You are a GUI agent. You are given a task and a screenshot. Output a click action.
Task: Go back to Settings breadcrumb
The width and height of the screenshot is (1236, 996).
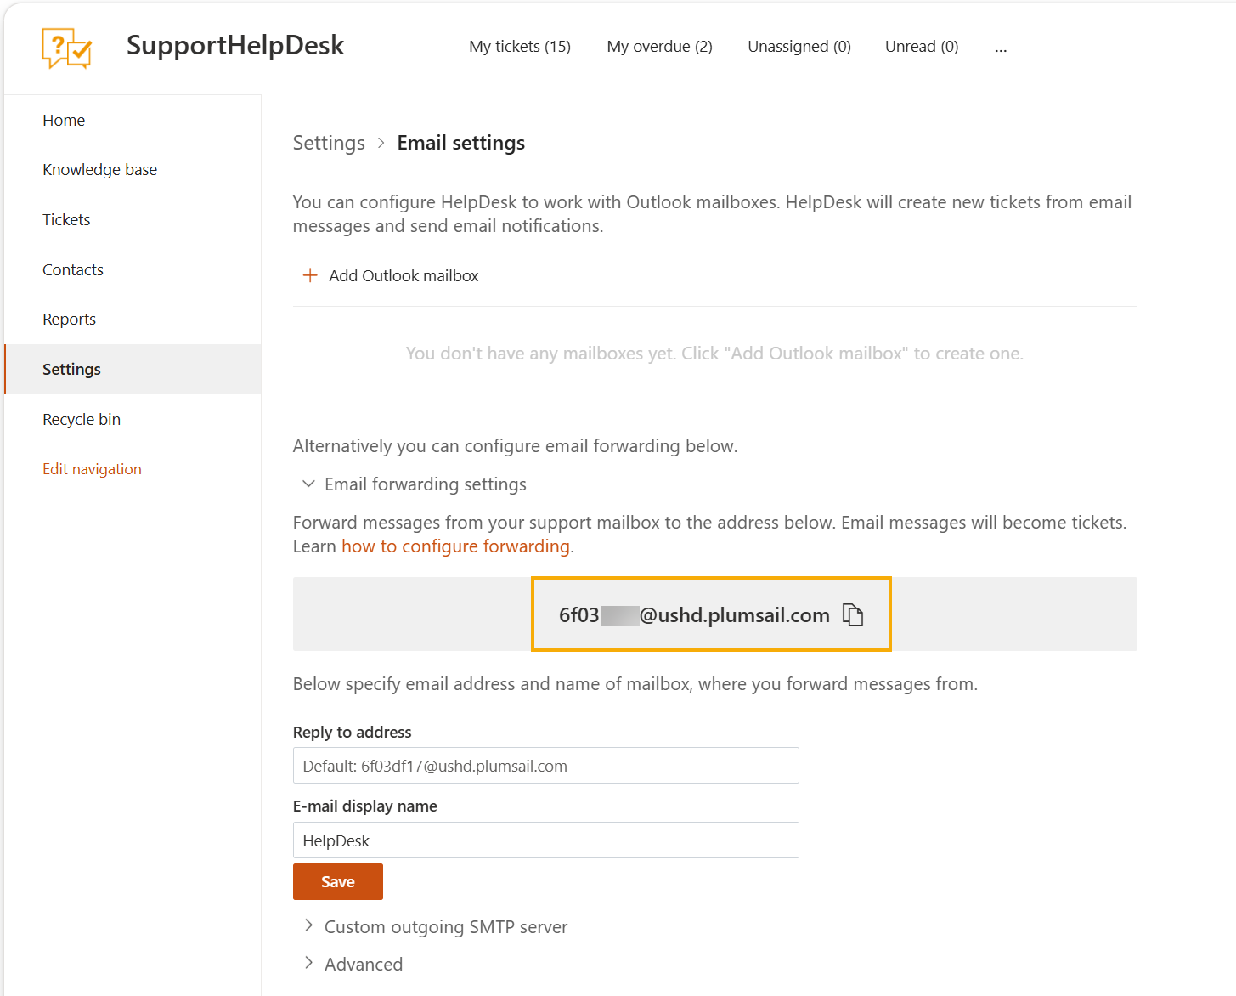click(x=329, y=143)
